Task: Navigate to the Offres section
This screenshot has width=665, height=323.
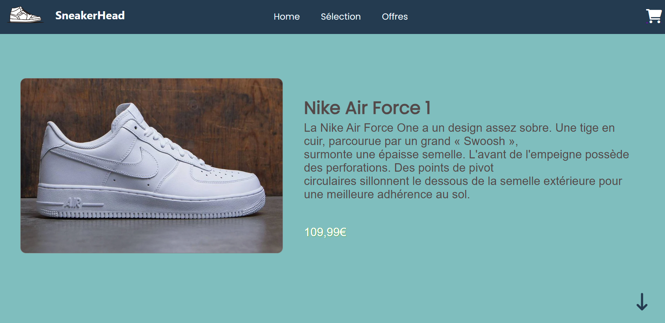Action: [395, 16]
